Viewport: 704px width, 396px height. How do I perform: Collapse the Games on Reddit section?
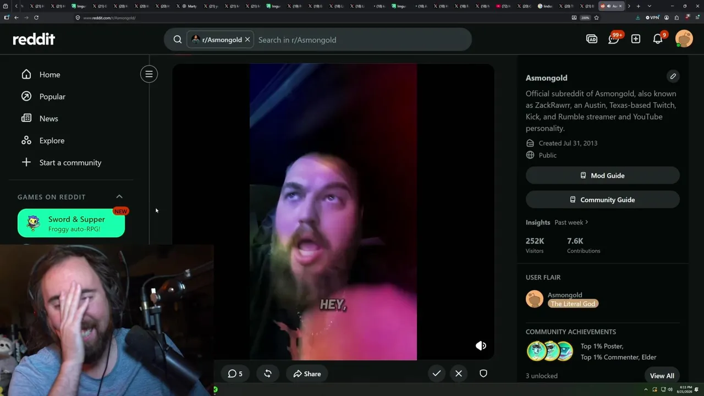click(x=119, y=197)
